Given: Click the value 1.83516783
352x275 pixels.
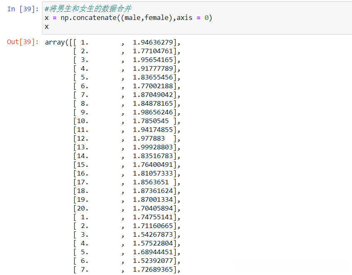Looking at the screenshot, I should 153,156.
